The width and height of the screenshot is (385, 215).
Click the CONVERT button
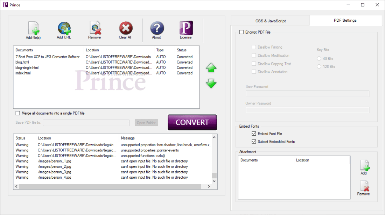coord(192,122)
